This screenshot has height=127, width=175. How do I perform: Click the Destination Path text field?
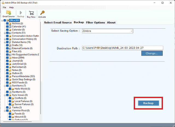tap(122, 48)
